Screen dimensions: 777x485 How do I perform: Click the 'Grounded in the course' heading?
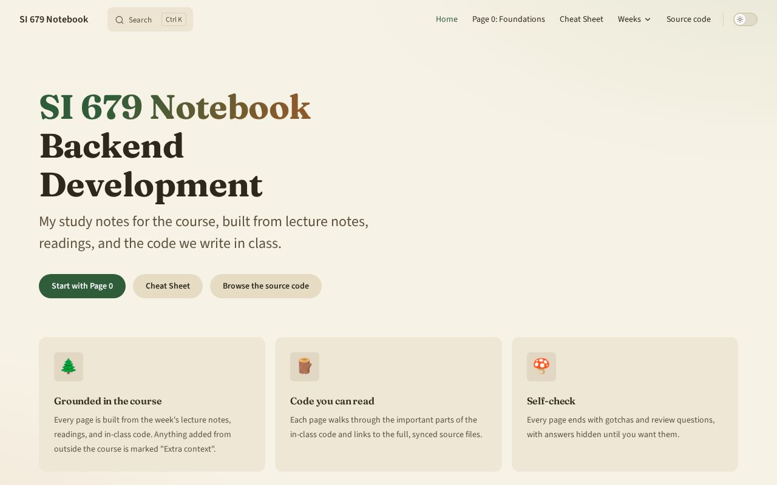coord(108,401)
